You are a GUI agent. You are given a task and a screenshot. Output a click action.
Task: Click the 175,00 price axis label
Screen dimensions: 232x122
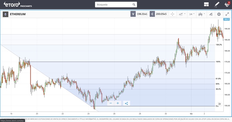[227, 62]
